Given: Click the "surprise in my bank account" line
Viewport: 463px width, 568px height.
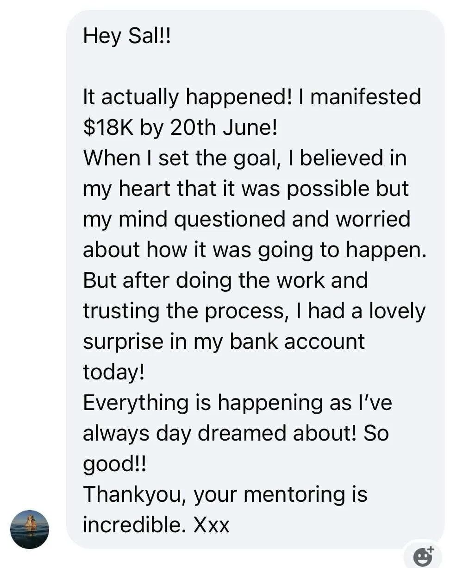Looking at the screenshot, I should tap(224, 341).
